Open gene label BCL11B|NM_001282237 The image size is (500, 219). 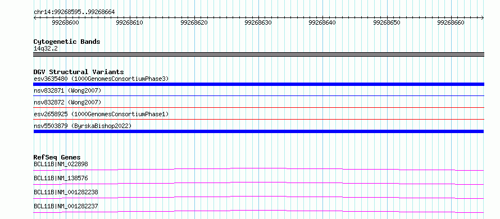tap(66, 206)
